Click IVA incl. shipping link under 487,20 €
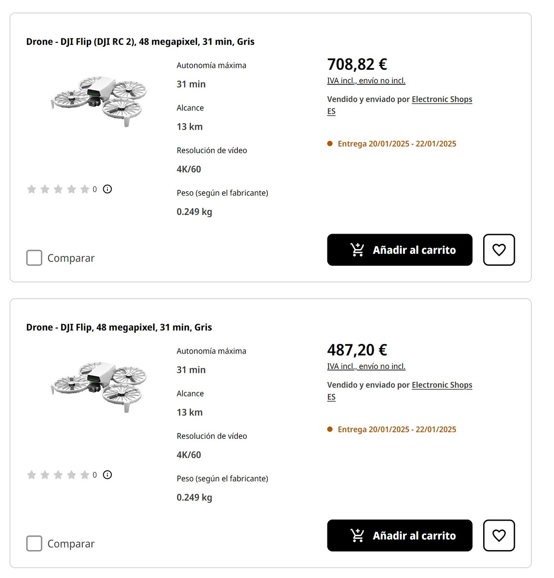The height and width of the screenshot is (578, 554). coord(366,367)
